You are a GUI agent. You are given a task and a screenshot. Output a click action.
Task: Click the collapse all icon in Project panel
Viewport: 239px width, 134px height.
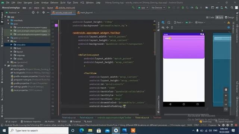tap(38, 13)
